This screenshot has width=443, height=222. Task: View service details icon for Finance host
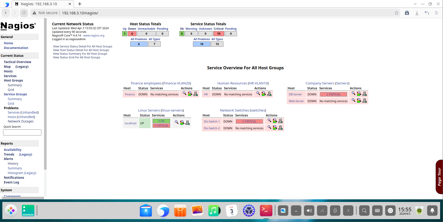click(190, 94)
